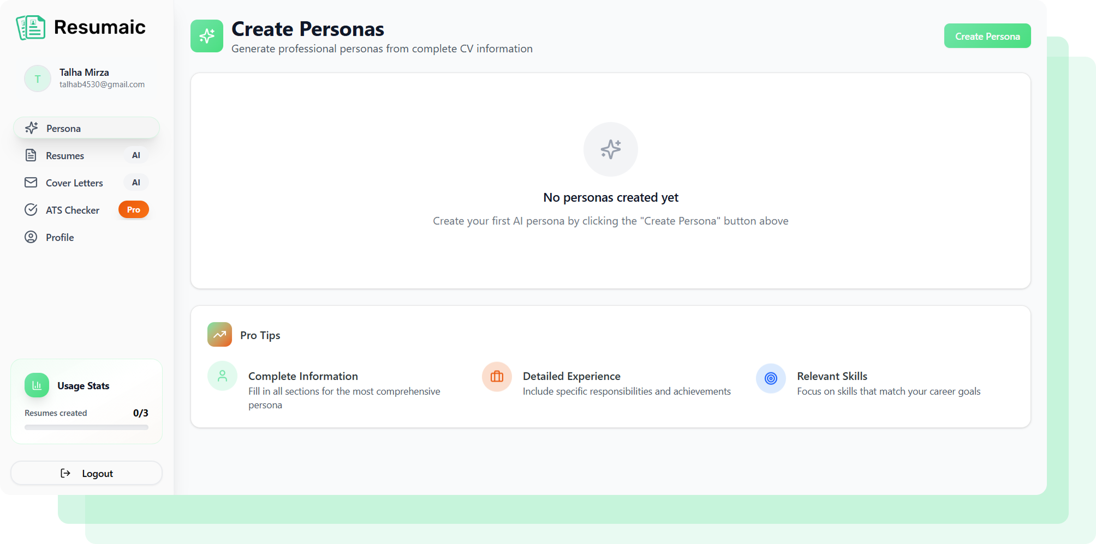Screen dimensions: 1096x544
Task: Click the green Create Personas header icon
Action: pos(207,36)
